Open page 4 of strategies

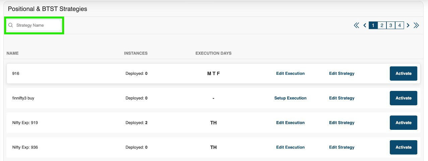400,25
